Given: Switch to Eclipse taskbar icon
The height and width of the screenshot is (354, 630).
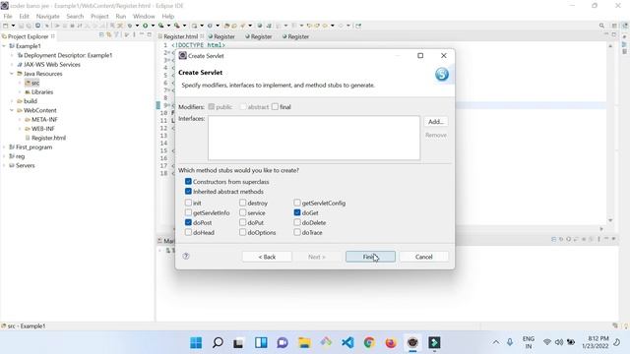Looking at the screenshot, I should click(412, 343).
